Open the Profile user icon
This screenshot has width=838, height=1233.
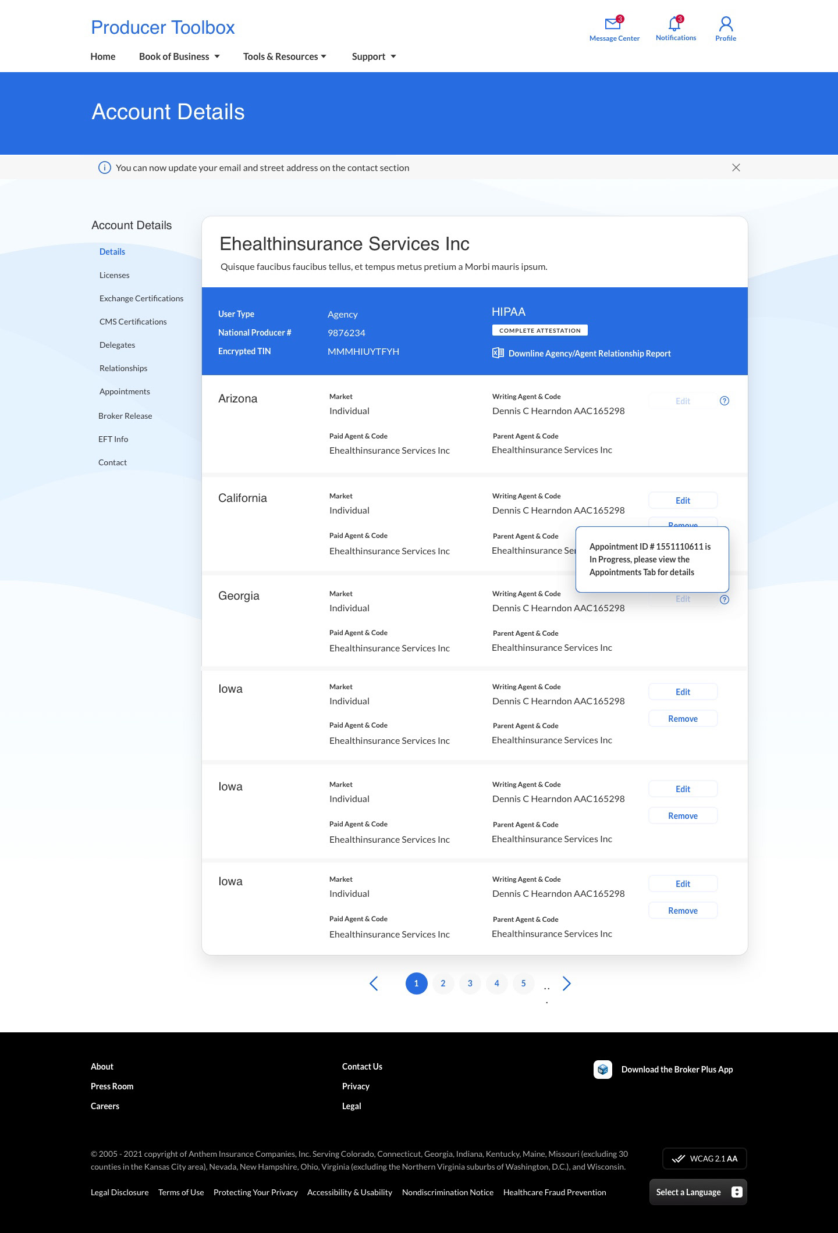point(726,23)
